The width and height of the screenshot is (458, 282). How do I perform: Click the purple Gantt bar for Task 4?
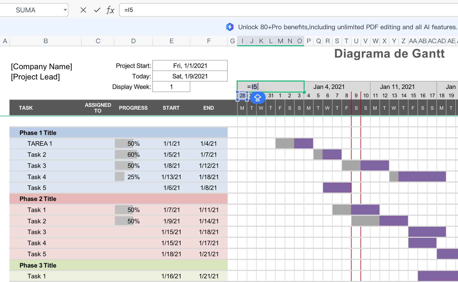(x=422, y=177)
